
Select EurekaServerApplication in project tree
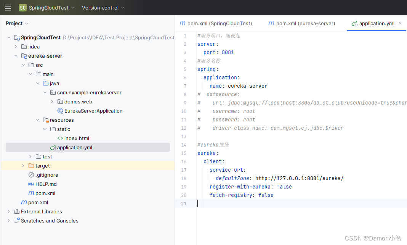[93, 111]
